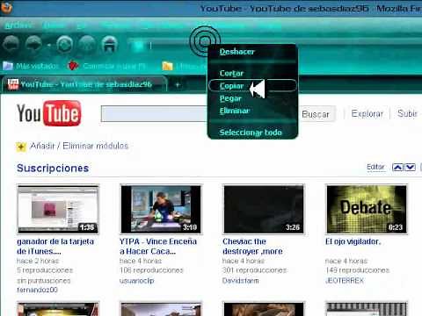Click the text sin puntuaciones
The image size is (422, 316).
[x=44, y=281]
